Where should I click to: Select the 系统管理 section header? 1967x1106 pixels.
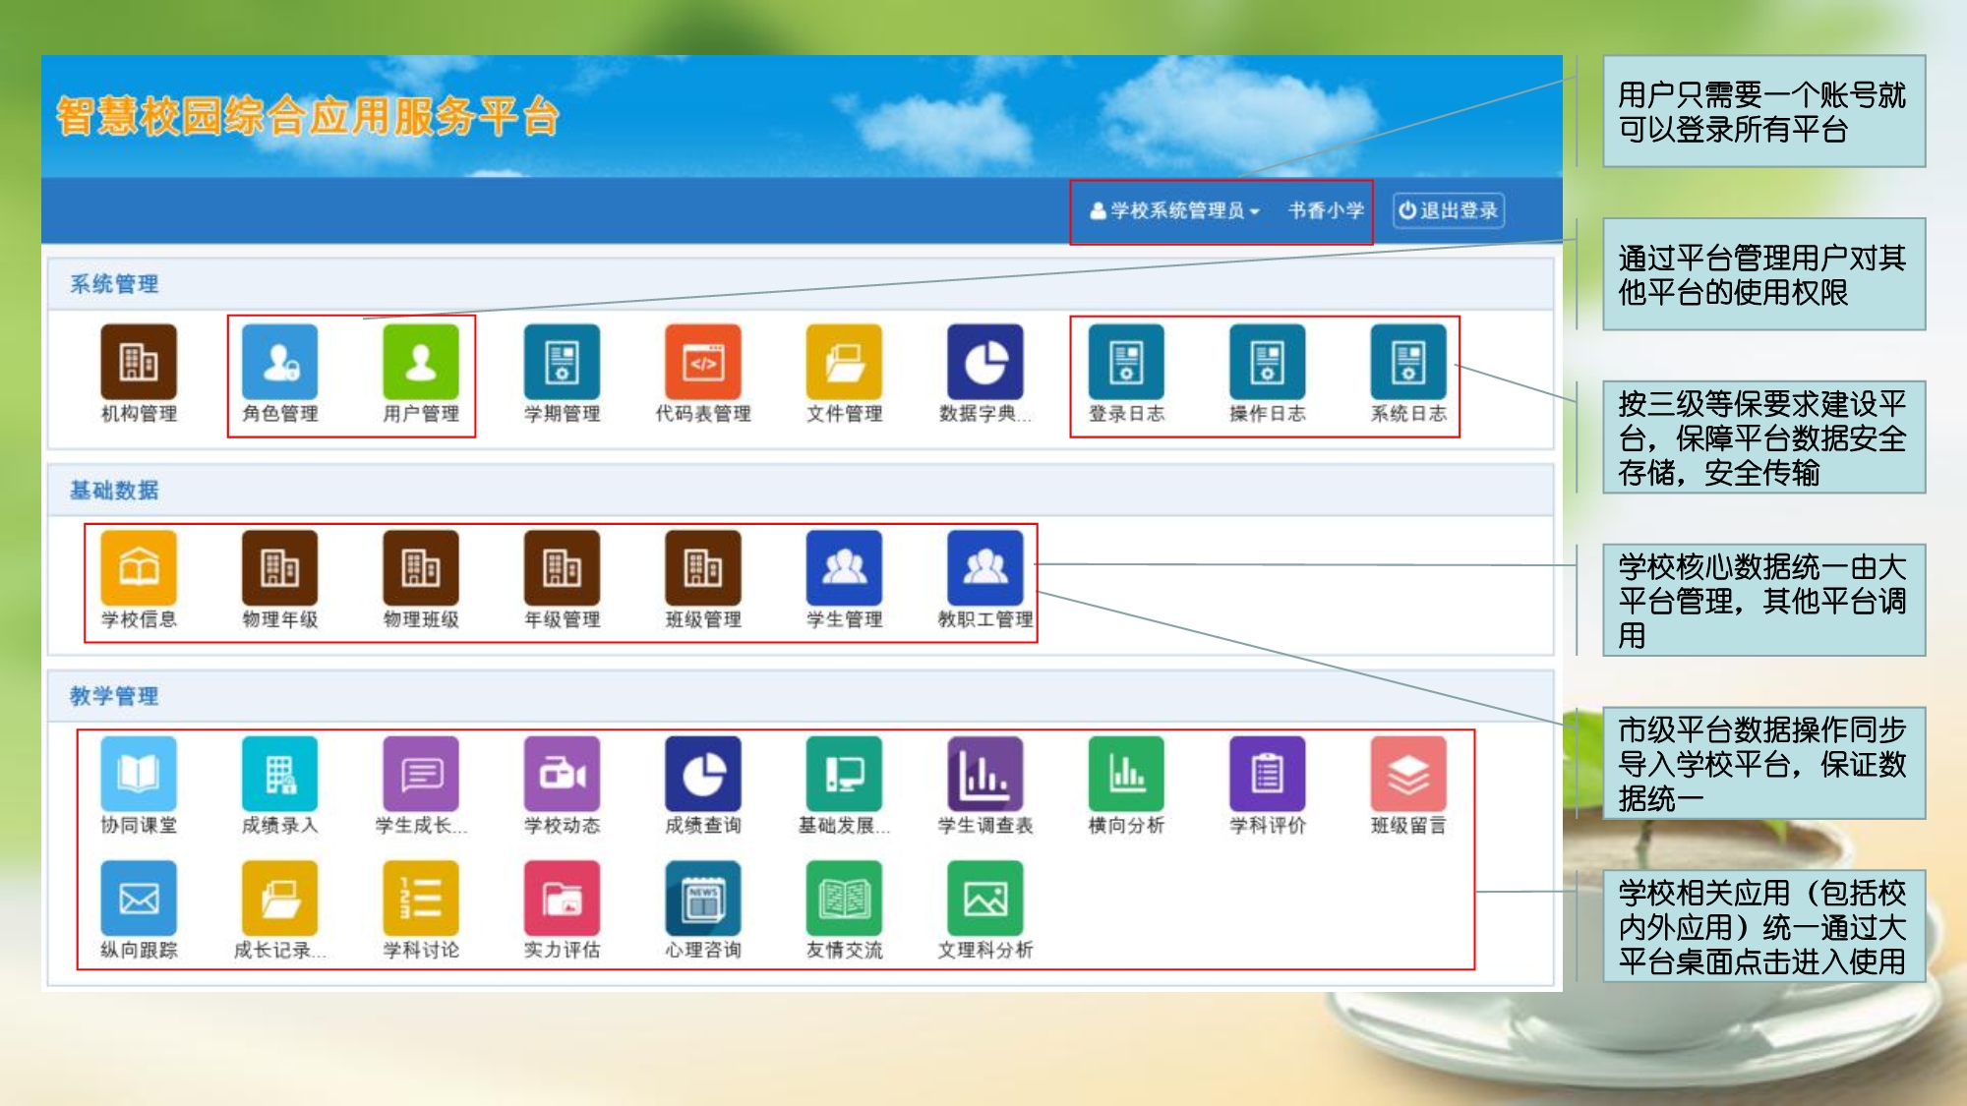coord(114,284)
